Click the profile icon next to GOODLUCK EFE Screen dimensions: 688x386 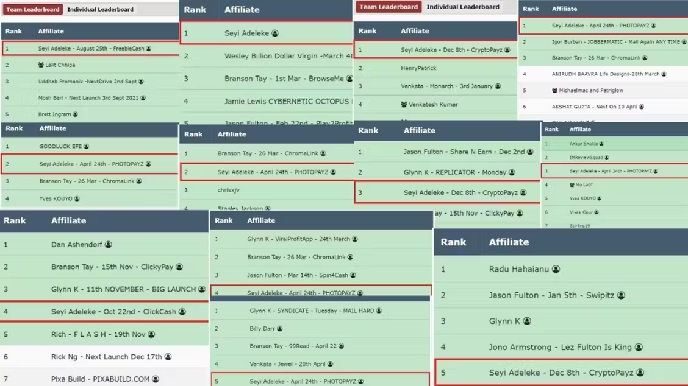point(86,147)
